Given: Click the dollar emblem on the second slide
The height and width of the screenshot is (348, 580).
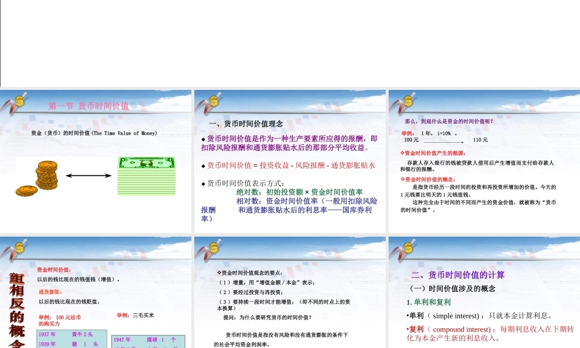Looking at the screenshot, I should point(213,101).
